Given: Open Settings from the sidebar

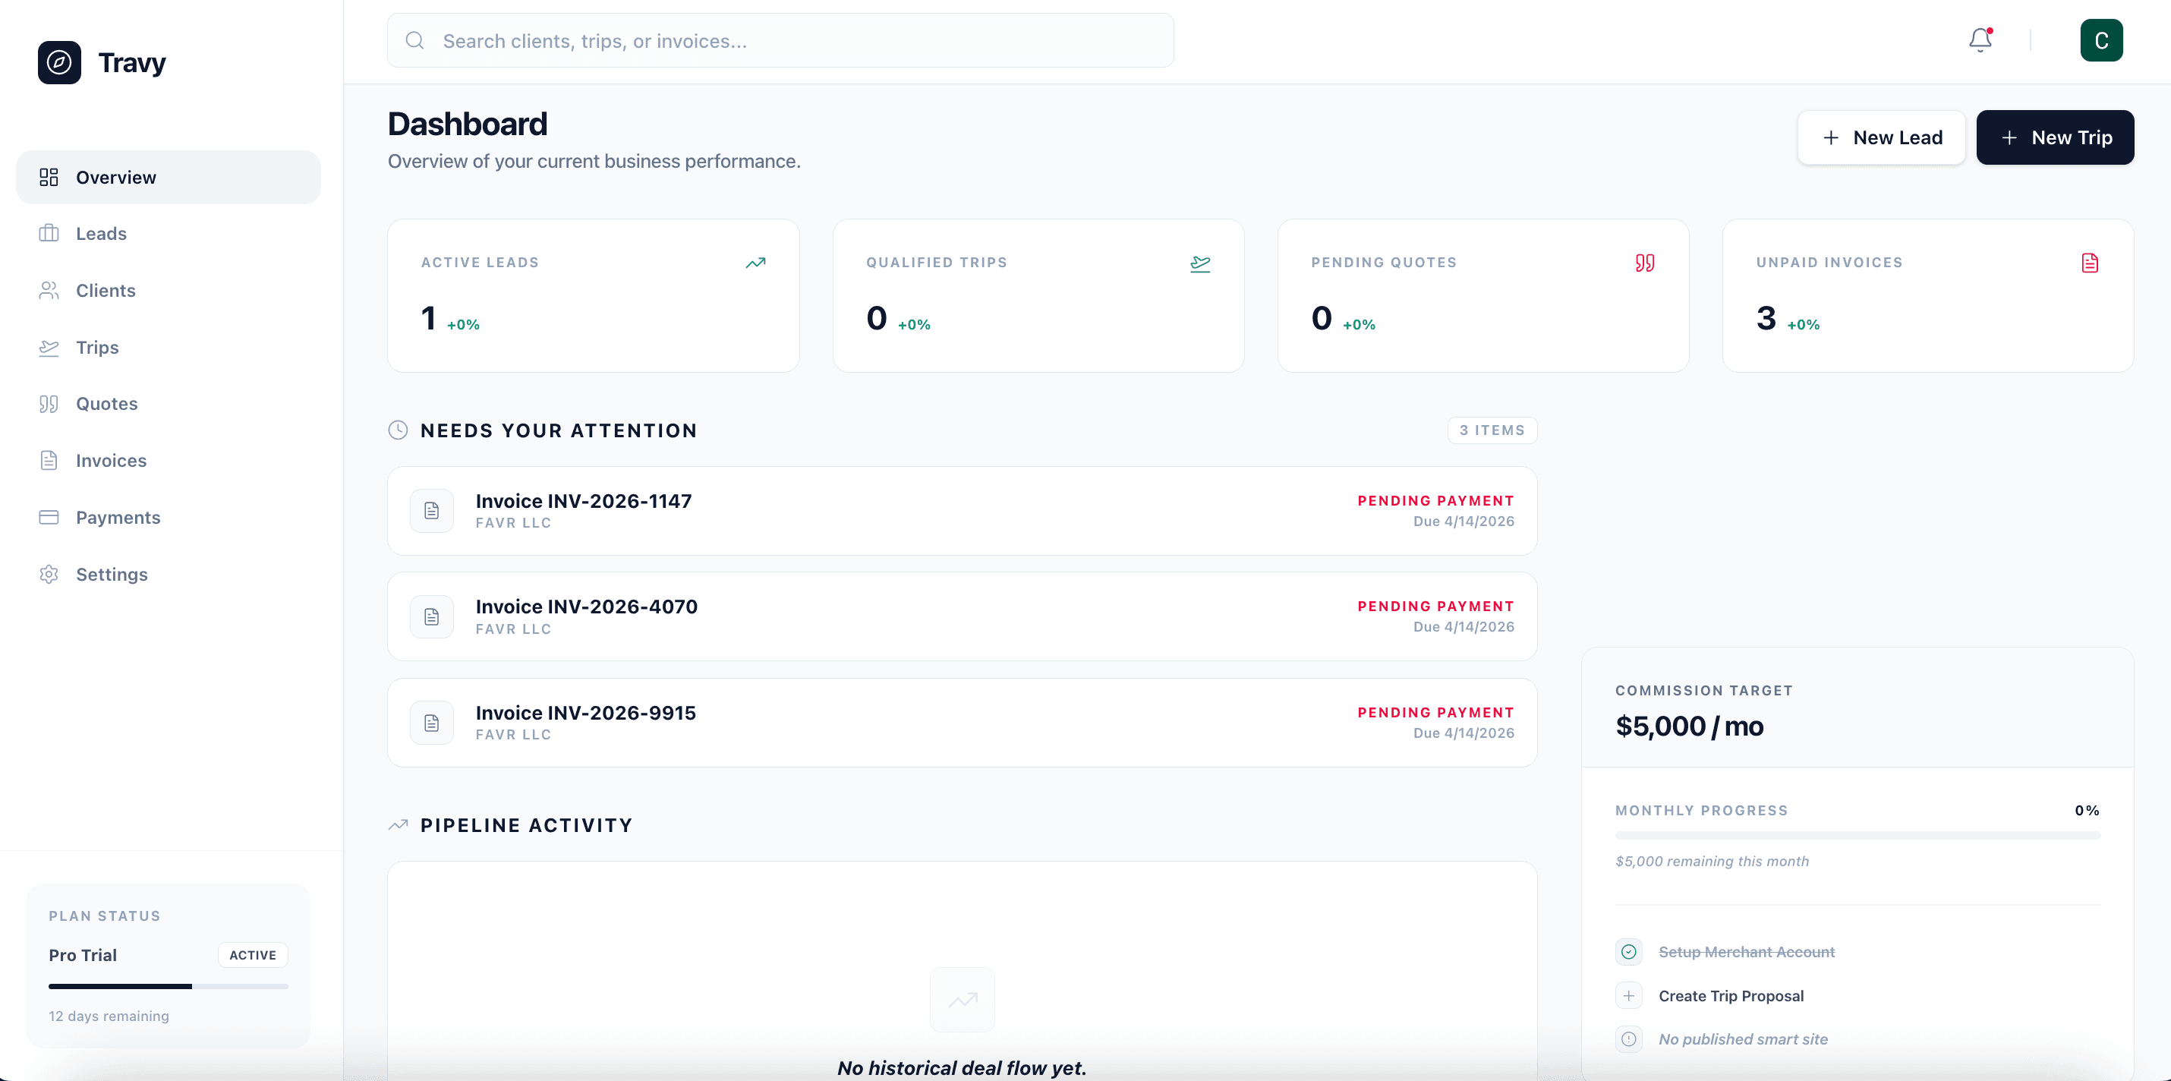Looking at the screenshot, I should pyautogui.click(x=112, y=574).
